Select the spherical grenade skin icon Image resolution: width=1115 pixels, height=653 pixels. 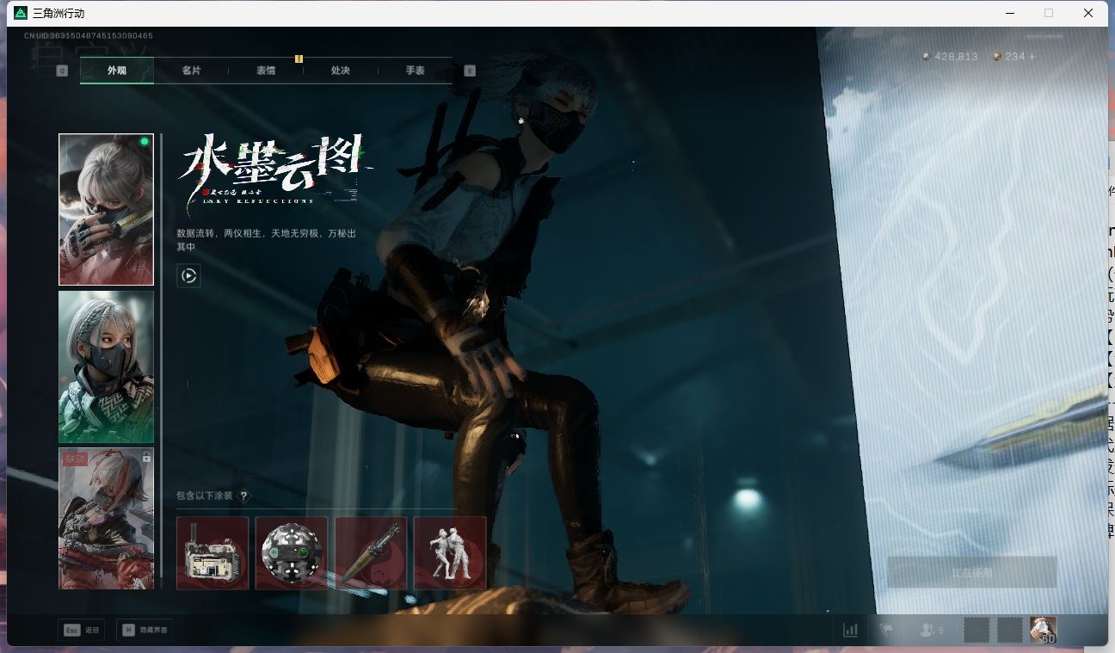tap(291, 553)
